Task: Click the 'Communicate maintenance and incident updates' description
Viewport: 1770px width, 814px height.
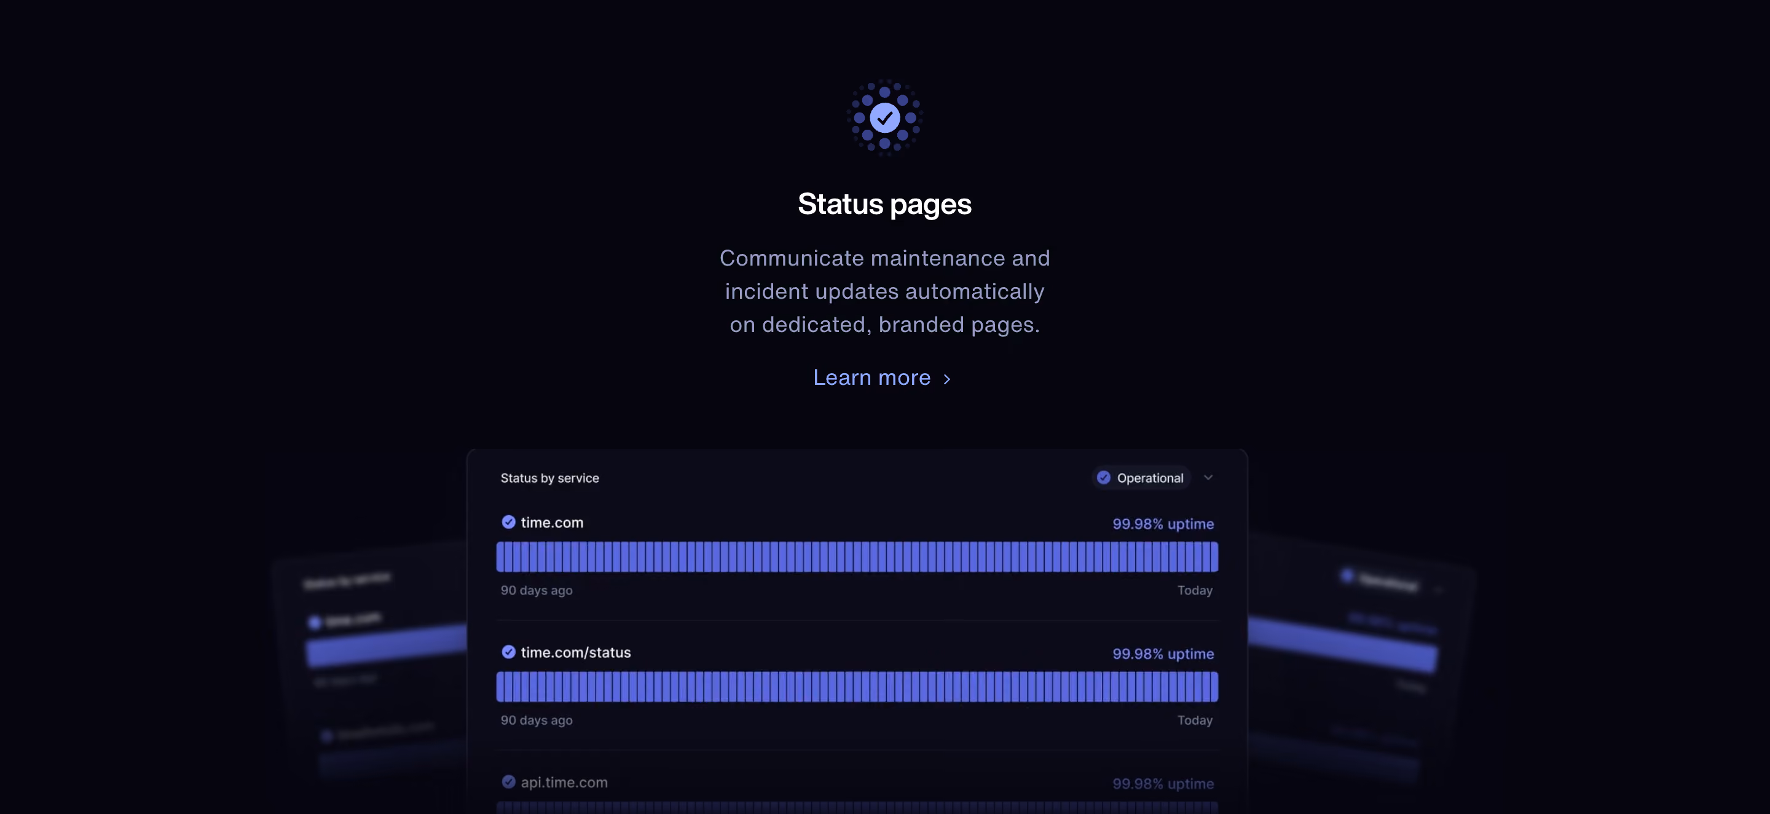Action: tap(884, 291)
